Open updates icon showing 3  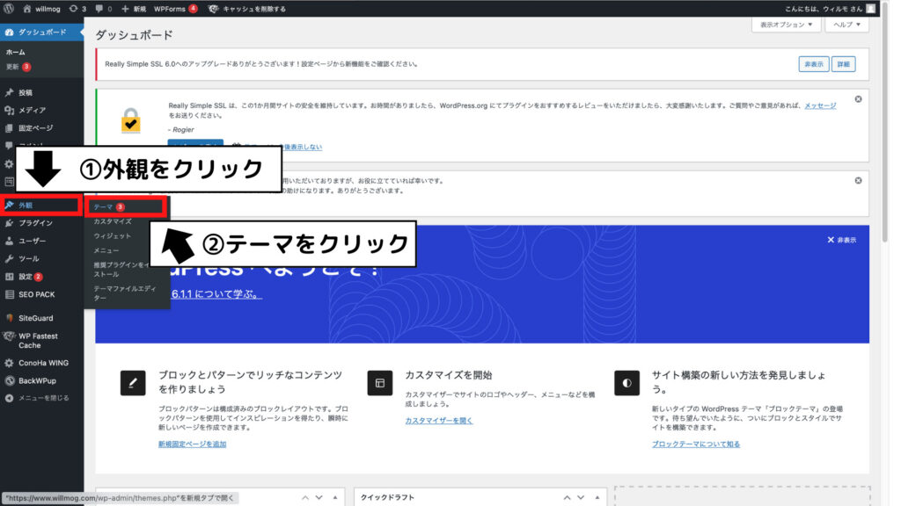pos(77,9)
